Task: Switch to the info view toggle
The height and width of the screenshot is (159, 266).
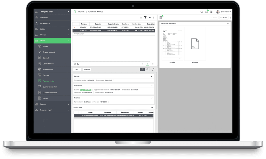Action: 147,69
